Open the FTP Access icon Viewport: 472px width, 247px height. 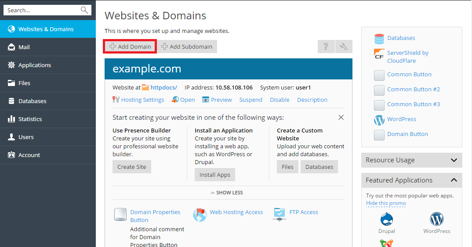280,214
